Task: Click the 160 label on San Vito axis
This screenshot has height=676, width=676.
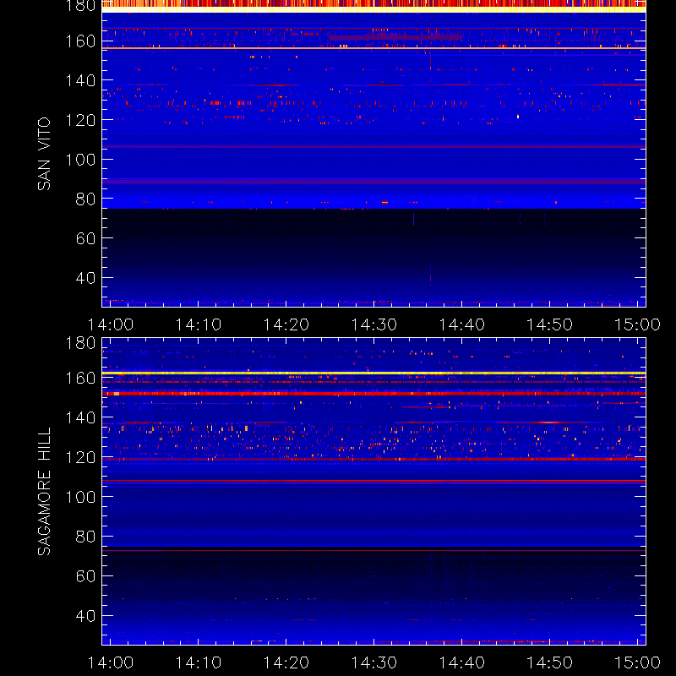Action: (80, 41)
